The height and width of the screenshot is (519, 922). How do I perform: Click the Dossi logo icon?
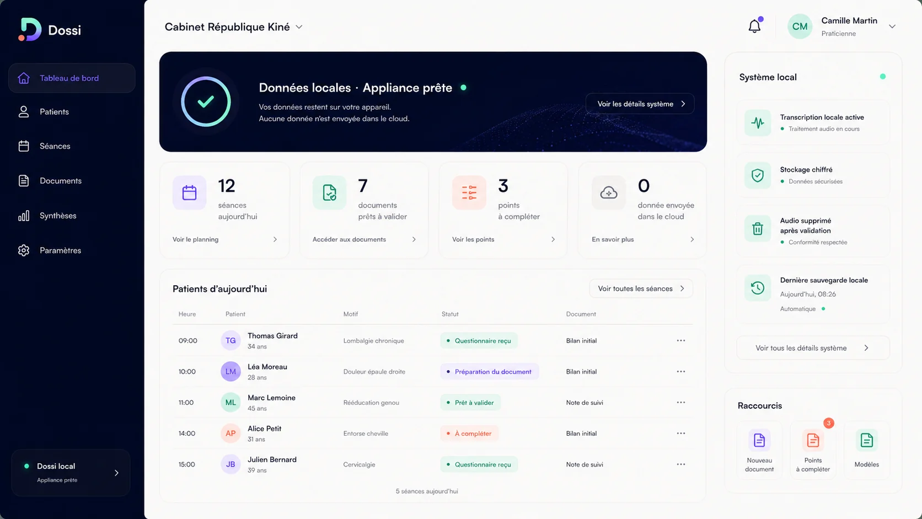pyautogui.click(x=30, y=29)
